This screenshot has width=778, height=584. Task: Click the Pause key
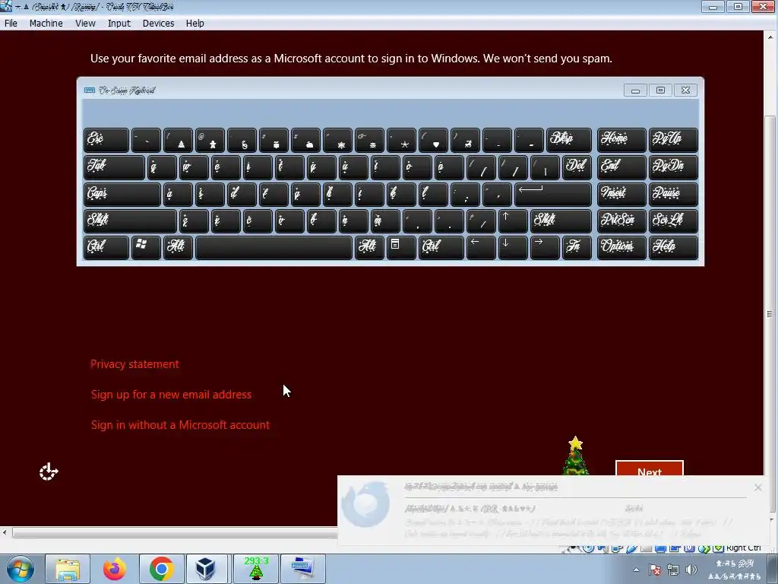tap(673, 194)
